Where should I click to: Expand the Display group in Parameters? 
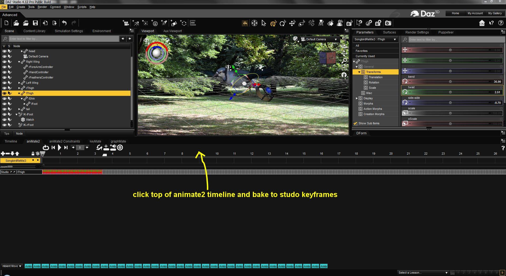tap(357, 98)
